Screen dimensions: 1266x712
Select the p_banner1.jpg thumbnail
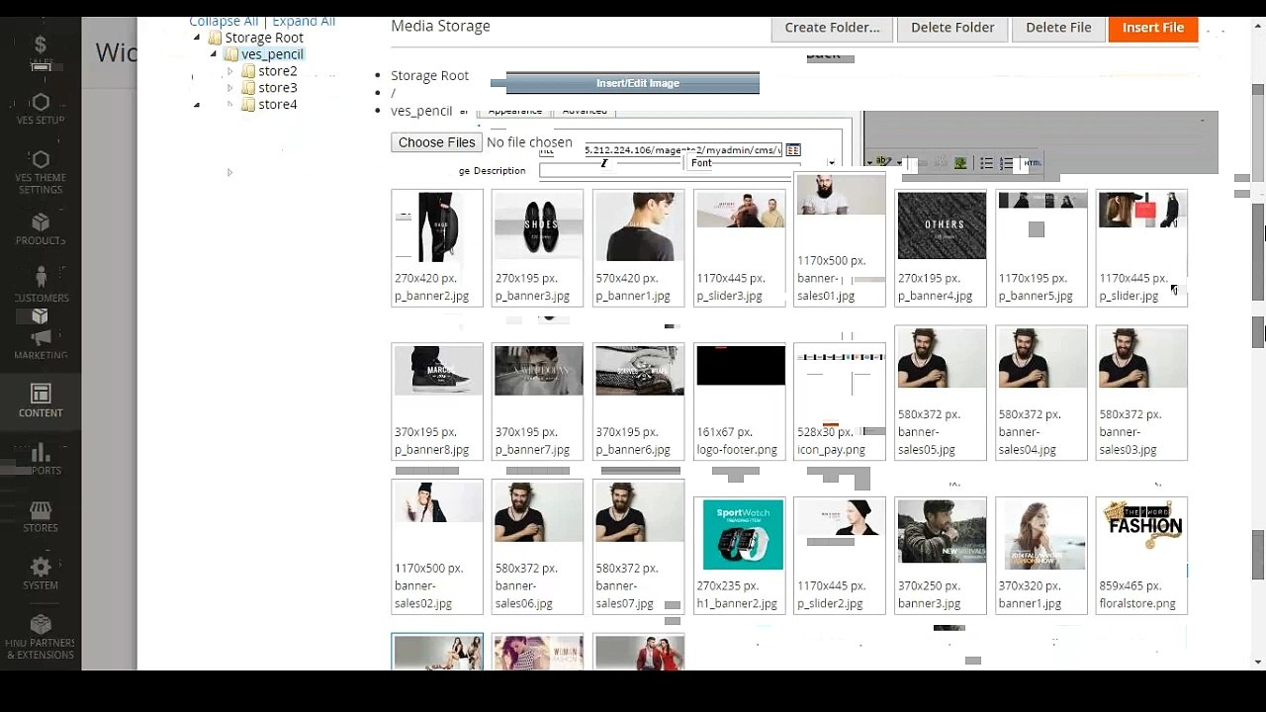click(x=639, y=248)
